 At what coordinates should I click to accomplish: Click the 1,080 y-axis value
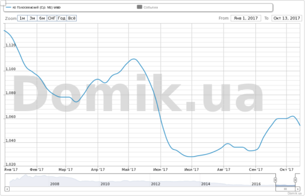coord(10,93)
